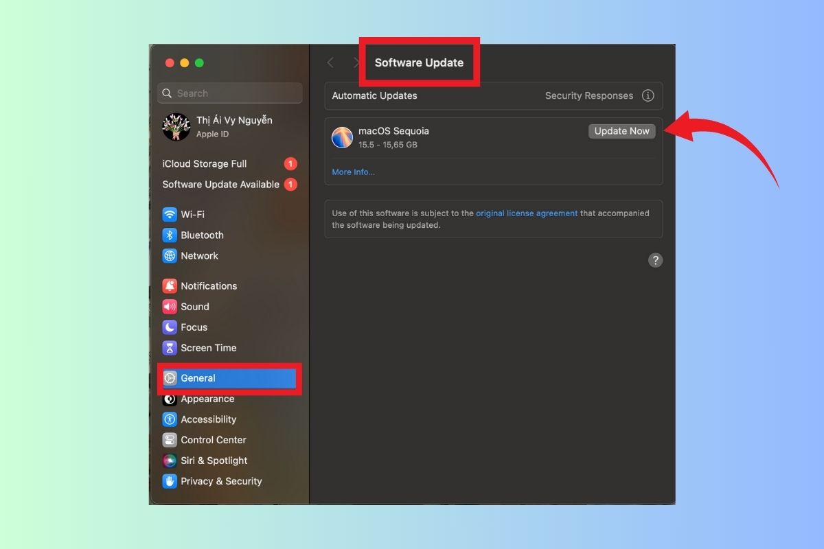Open Software Update Available in sidebar
The height and width of the screenshot is (549, 824).
[230, 185]
